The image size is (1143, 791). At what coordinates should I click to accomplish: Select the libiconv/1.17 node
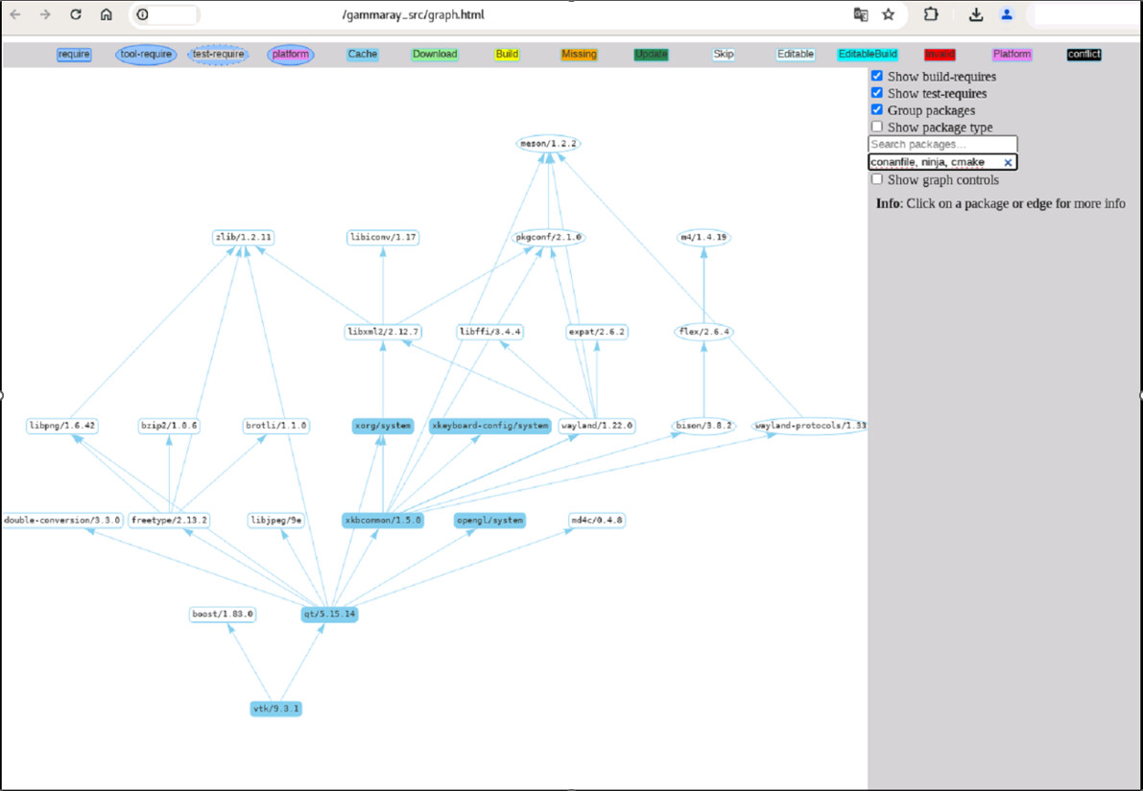383,238
